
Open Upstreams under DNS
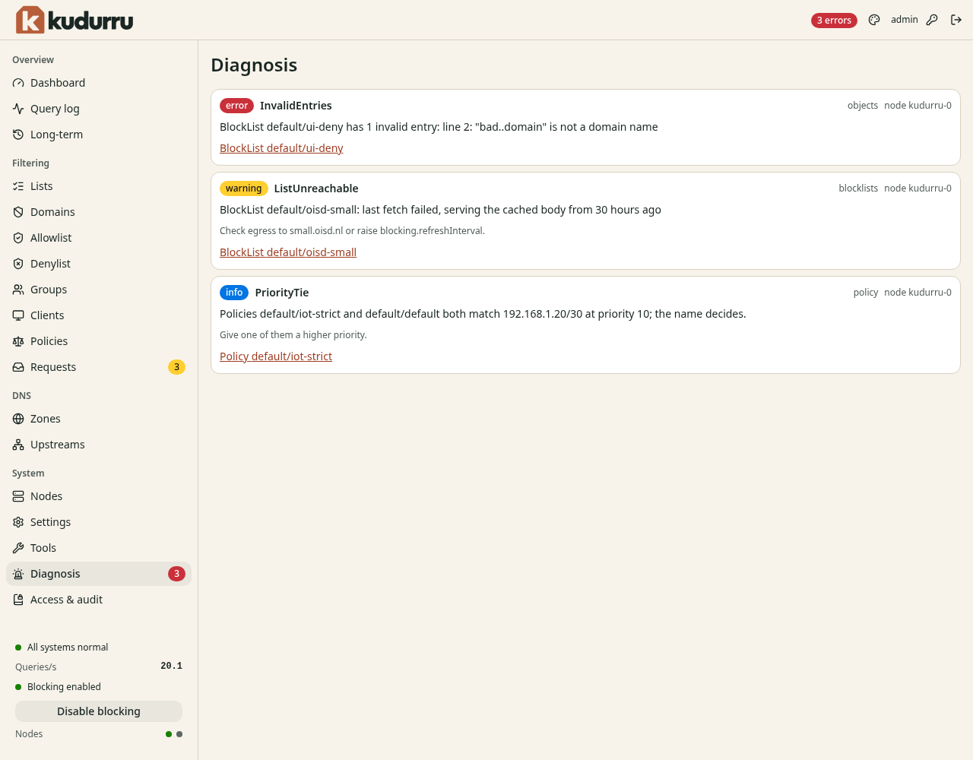[x=99, y=445]
